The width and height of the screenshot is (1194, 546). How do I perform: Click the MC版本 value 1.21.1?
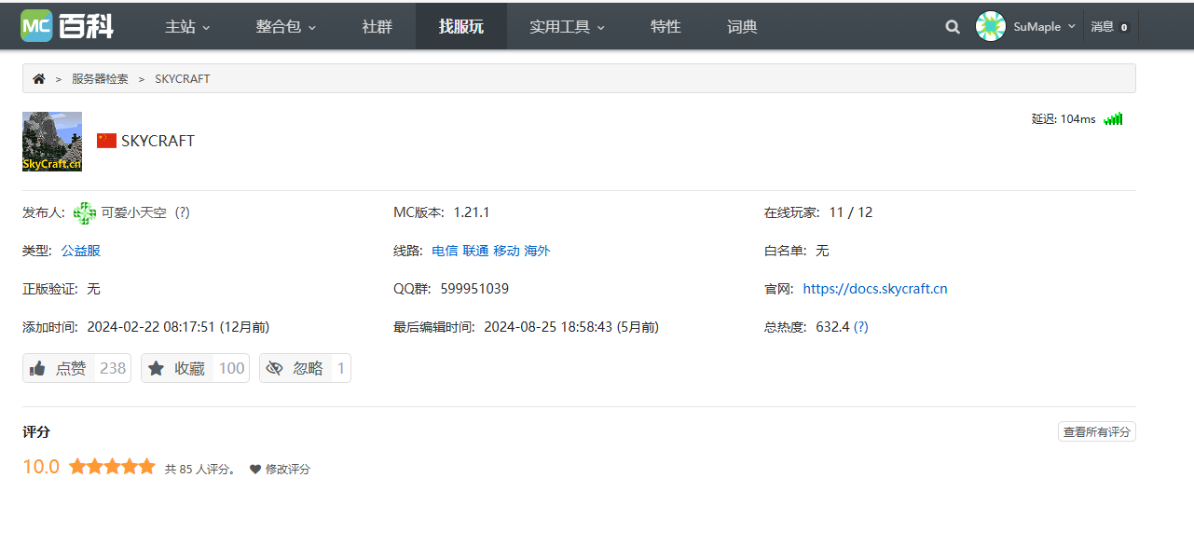point(472,212)
